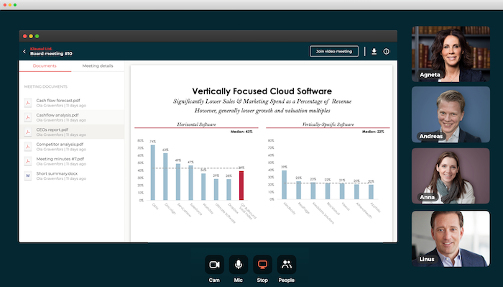
Task: Minimize inner window with yellow dot
Action: [31, 36]
